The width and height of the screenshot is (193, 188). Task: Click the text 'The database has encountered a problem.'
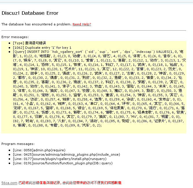pyautogui.click(x=36, y=24)
